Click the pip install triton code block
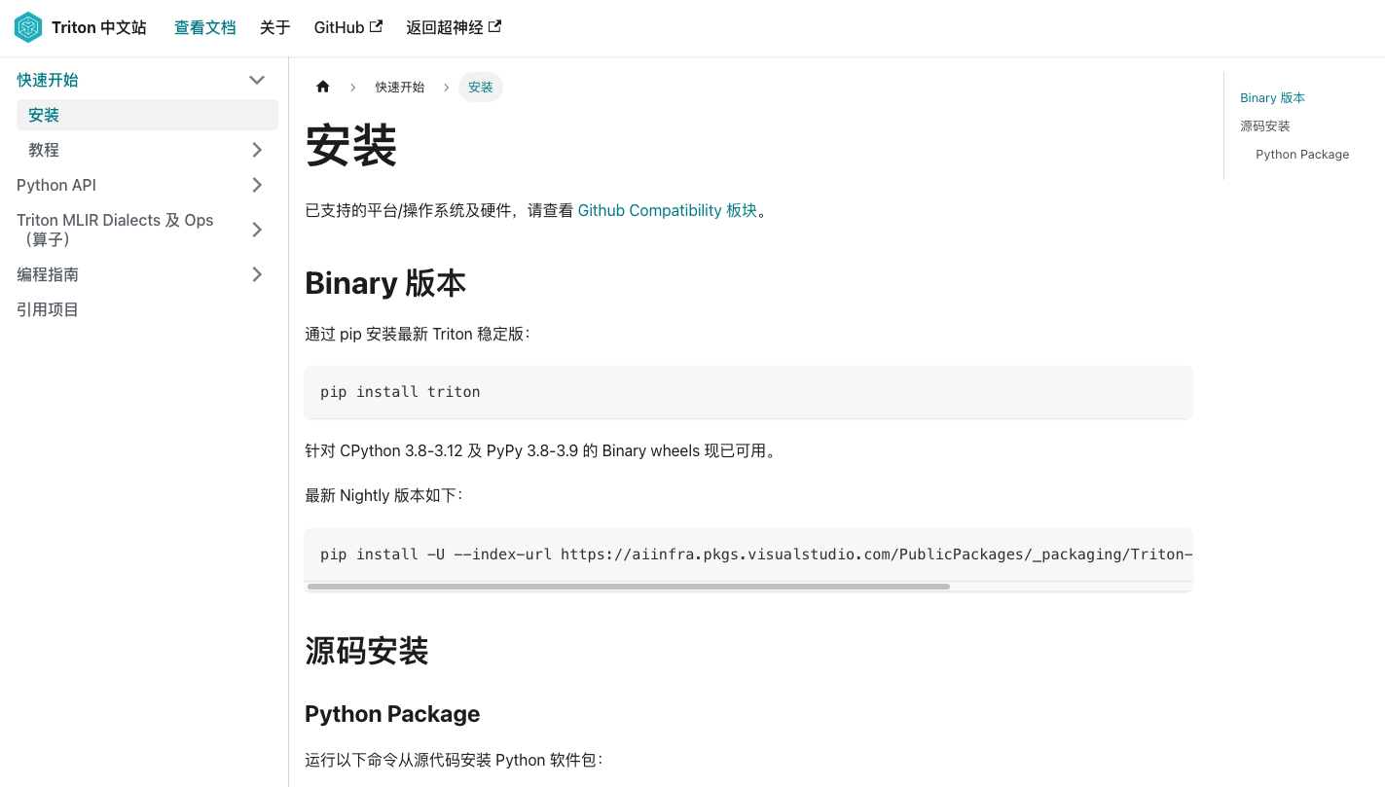This screenshot has width=1385, height=787. pos(747,392)
